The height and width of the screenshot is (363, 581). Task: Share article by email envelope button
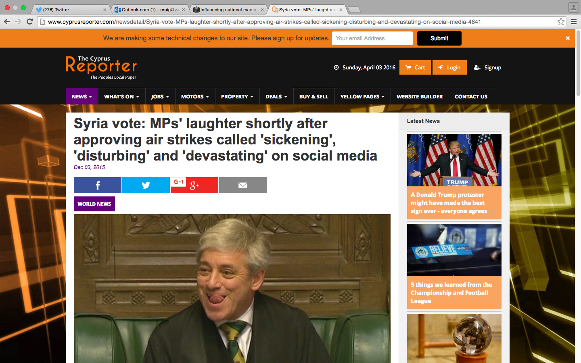pyautogui.click(x=242, y=185)
